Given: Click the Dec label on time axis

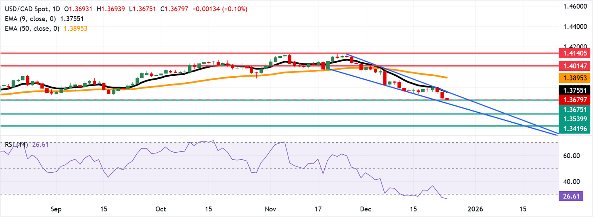Looking at the screenshot, I should coord(365,209).
